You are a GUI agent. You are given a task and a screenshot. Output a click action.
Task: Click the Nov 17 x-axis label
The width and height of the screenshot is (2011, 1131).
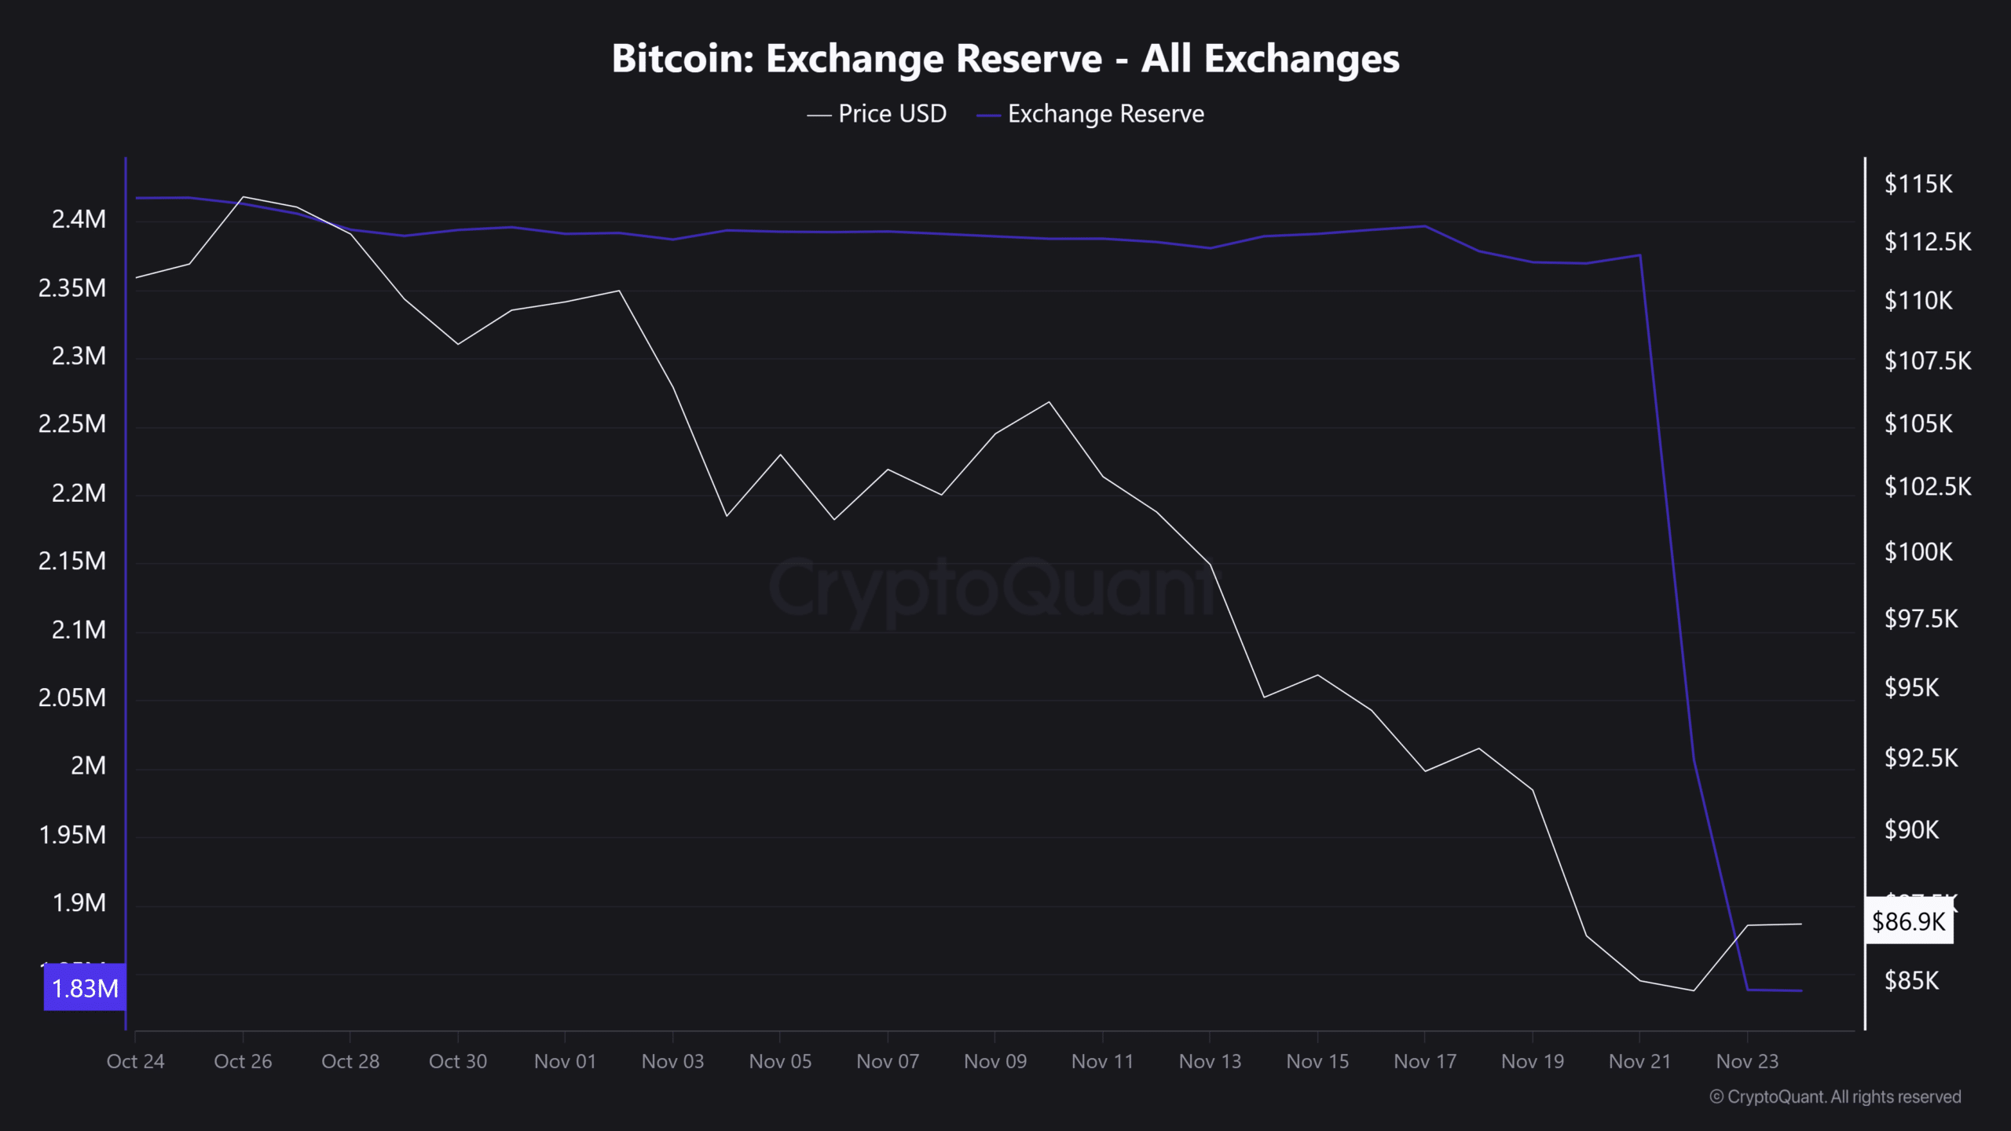coord(1425,1061)
